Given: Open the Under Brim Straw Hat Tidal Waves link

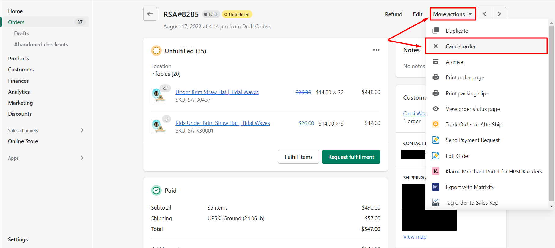Looking at the screenshot, I should pyautogui.click(x=217, y=92).
